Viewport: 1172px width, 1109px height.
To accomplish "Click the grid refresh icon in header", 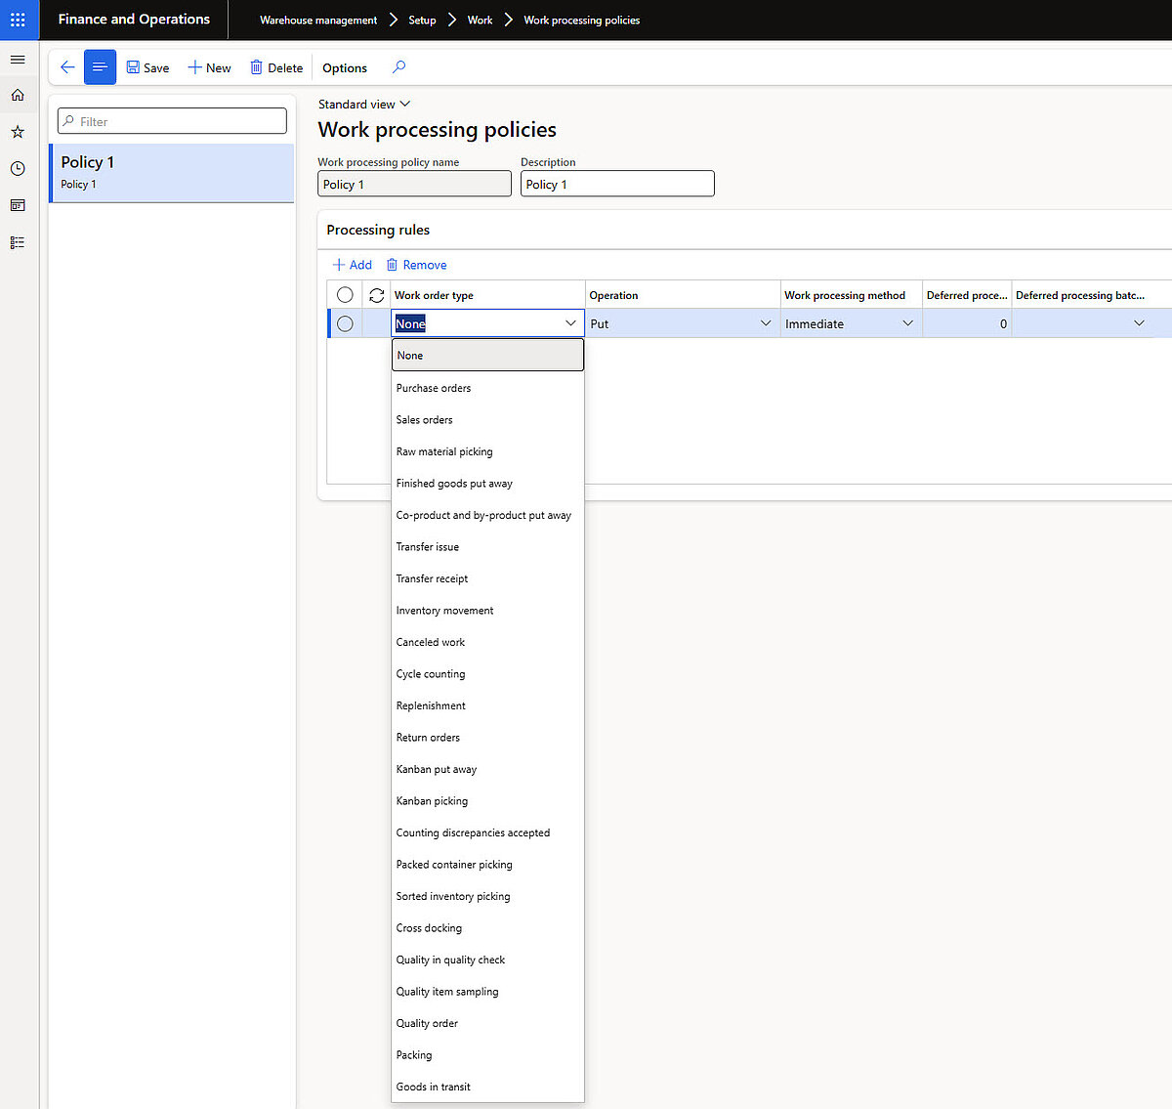I will click(x=376, y=295).
